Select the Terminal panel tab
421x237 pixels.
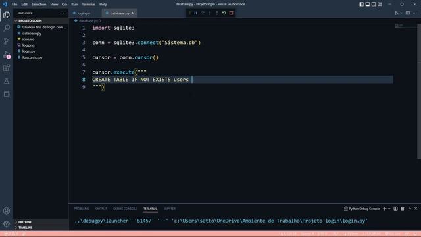(151, 209)
